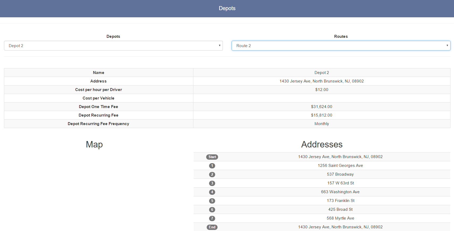
Task: Click the stop number 3 badge
Action: click(x=212, y=183)
